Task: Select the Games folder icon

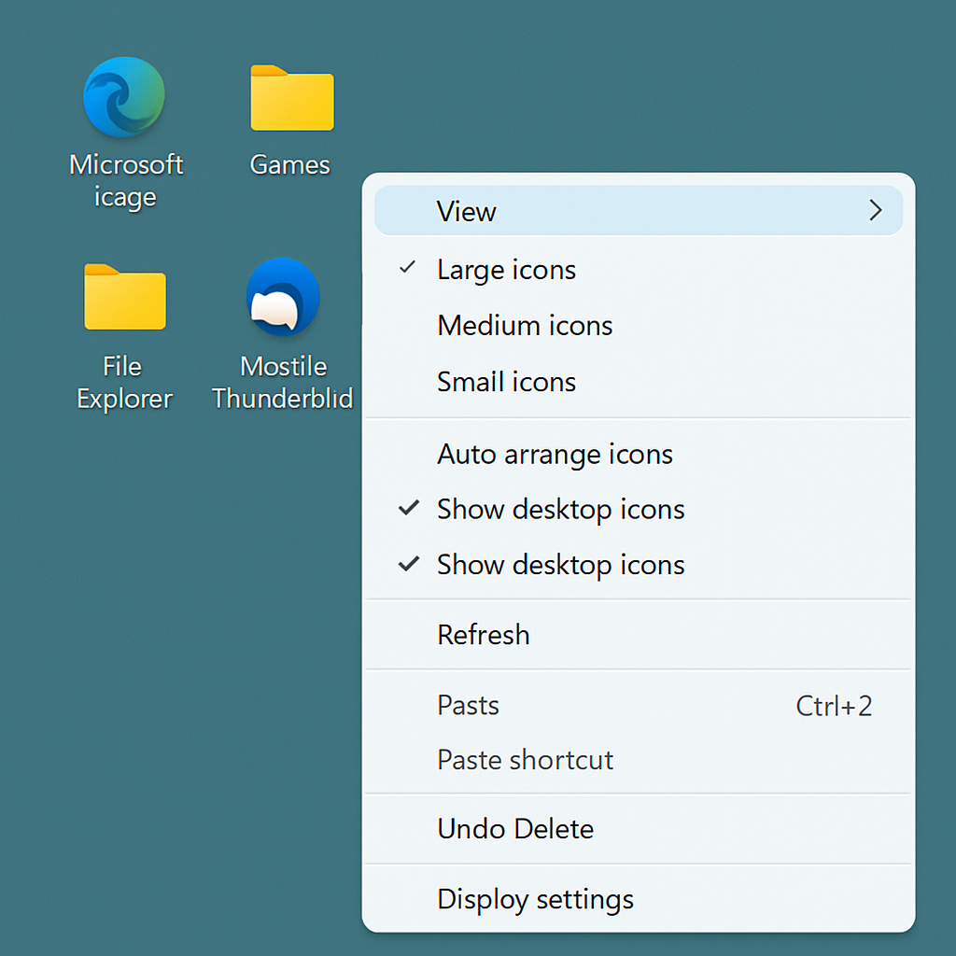Action: pos(292,97)
